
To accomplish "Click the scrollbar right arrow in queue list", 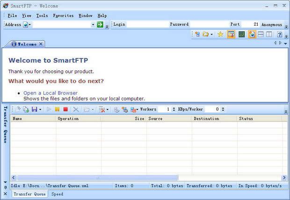I will (x=284, y=178).
